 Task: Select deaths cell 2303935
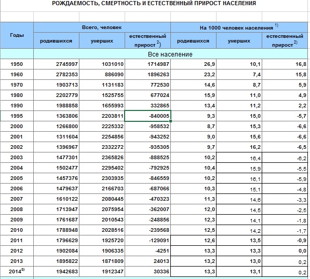coord(102,178)
